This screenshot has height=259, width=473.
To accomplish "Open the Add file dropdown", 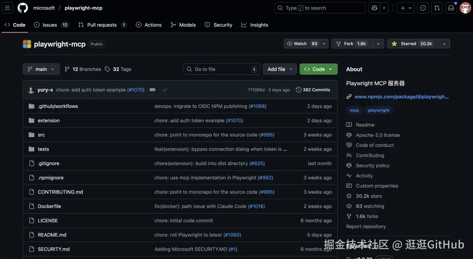I will coord(279,69).
